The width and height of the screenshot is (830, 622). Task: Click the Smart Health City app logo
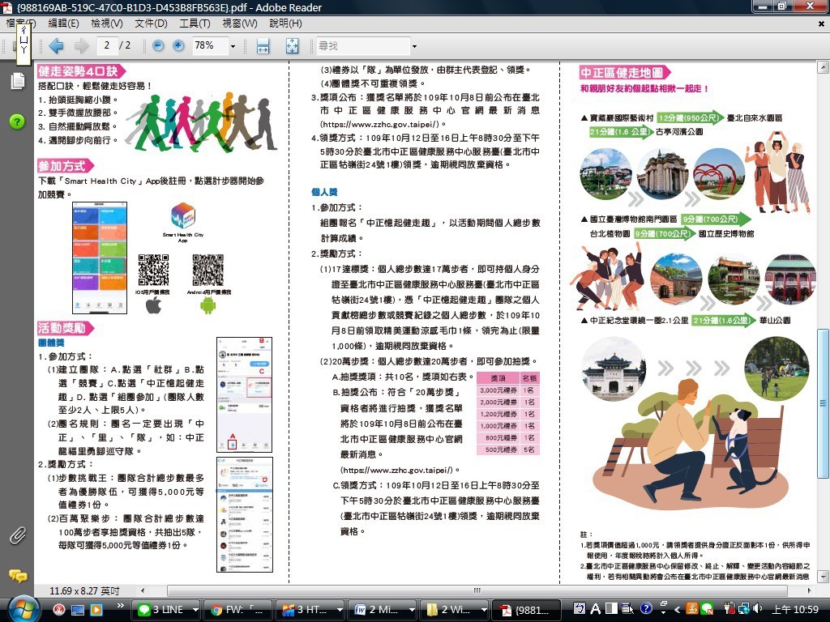[183, 215]
